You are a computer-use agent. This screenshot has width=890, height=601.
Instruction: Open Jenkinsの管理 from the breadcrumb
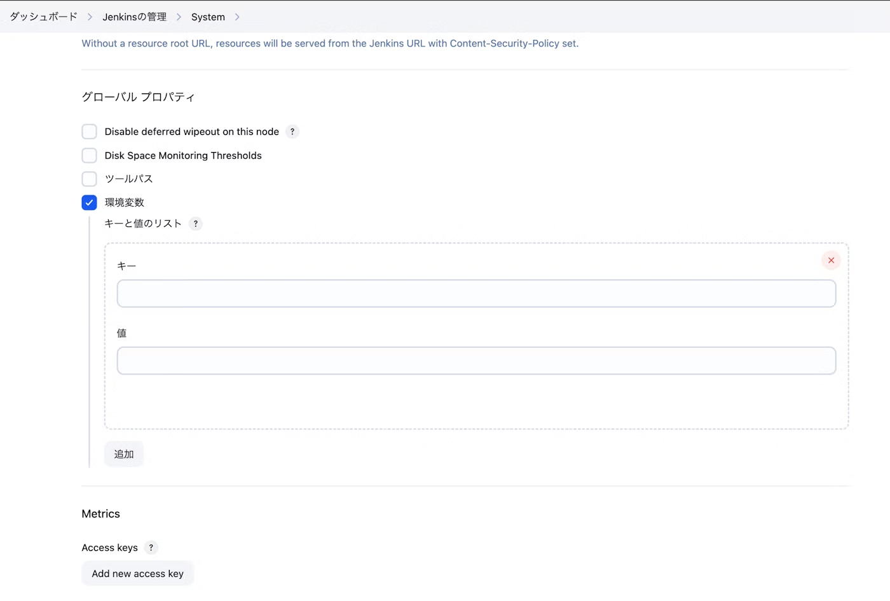134,17
